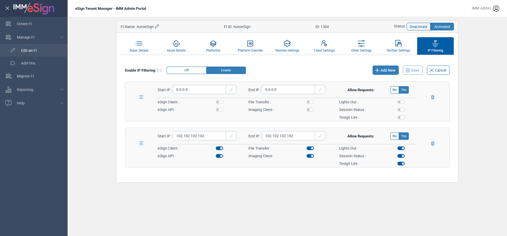Disable Tesign Lite for 102.102.102.102 rule

tap(401, 164)
